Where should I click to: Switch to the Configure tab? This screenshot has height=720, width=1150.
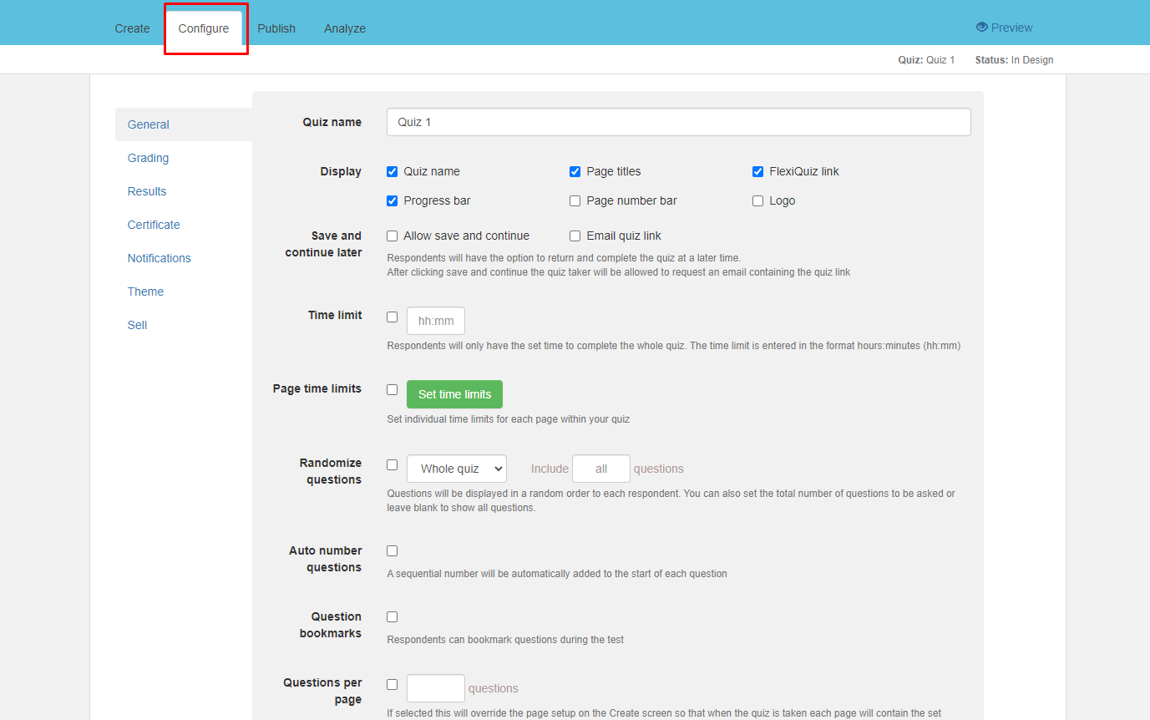(204, 28)
